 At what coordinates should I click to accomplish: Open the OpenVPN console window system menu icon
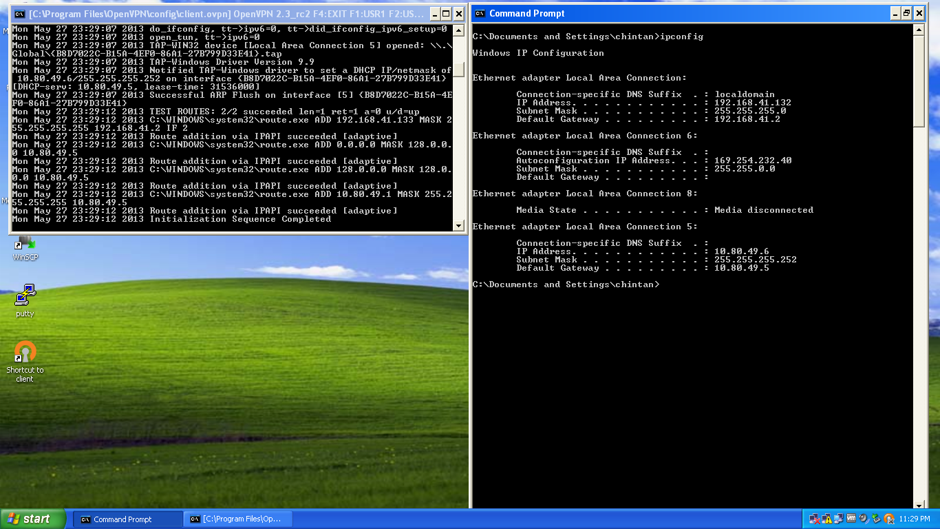(x=20, y=14)
